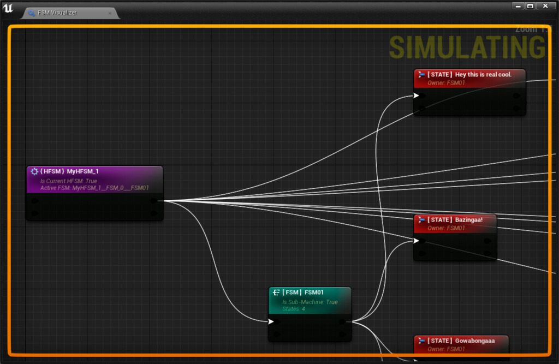Screen dimensions: 559x364
Task: Click the FSM Visualizer tab icon
Action: [x=32, y=13]
